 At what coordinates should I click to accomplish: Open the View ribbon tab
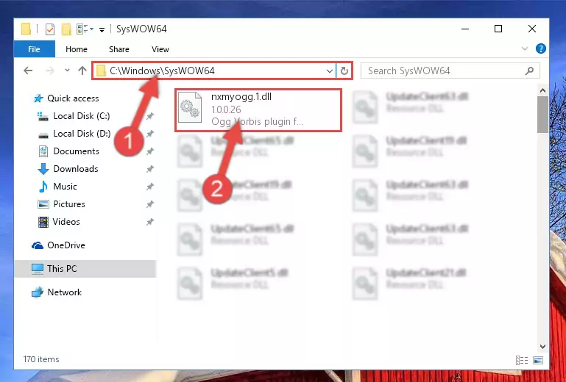160,49
